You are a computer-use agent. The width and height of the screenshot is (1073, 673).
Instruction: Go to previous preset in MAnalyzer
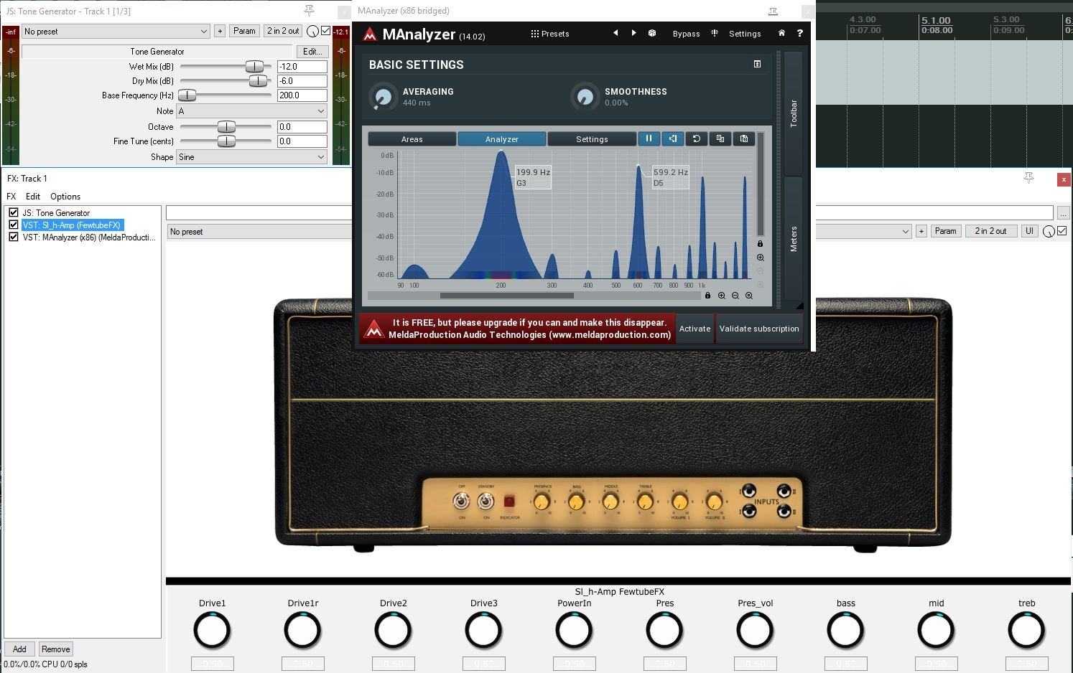pyautogui.click(x=616, y=33)
